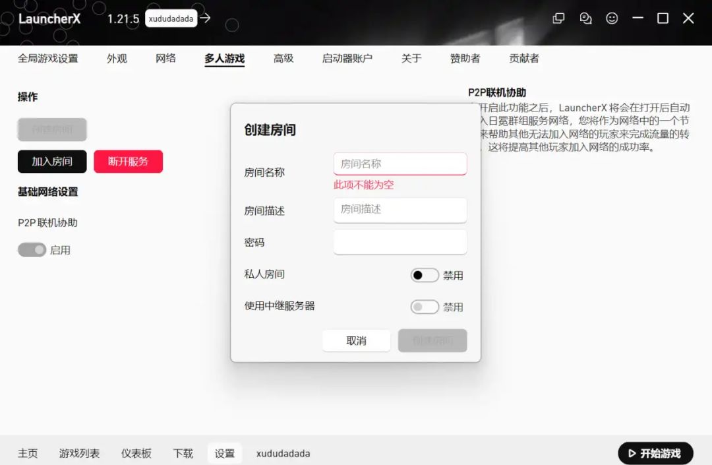Image resolution: width=712 pixels, height=465 pixels.
Task: Click the LauncherX logo title
Action: (x=49, y=18)
